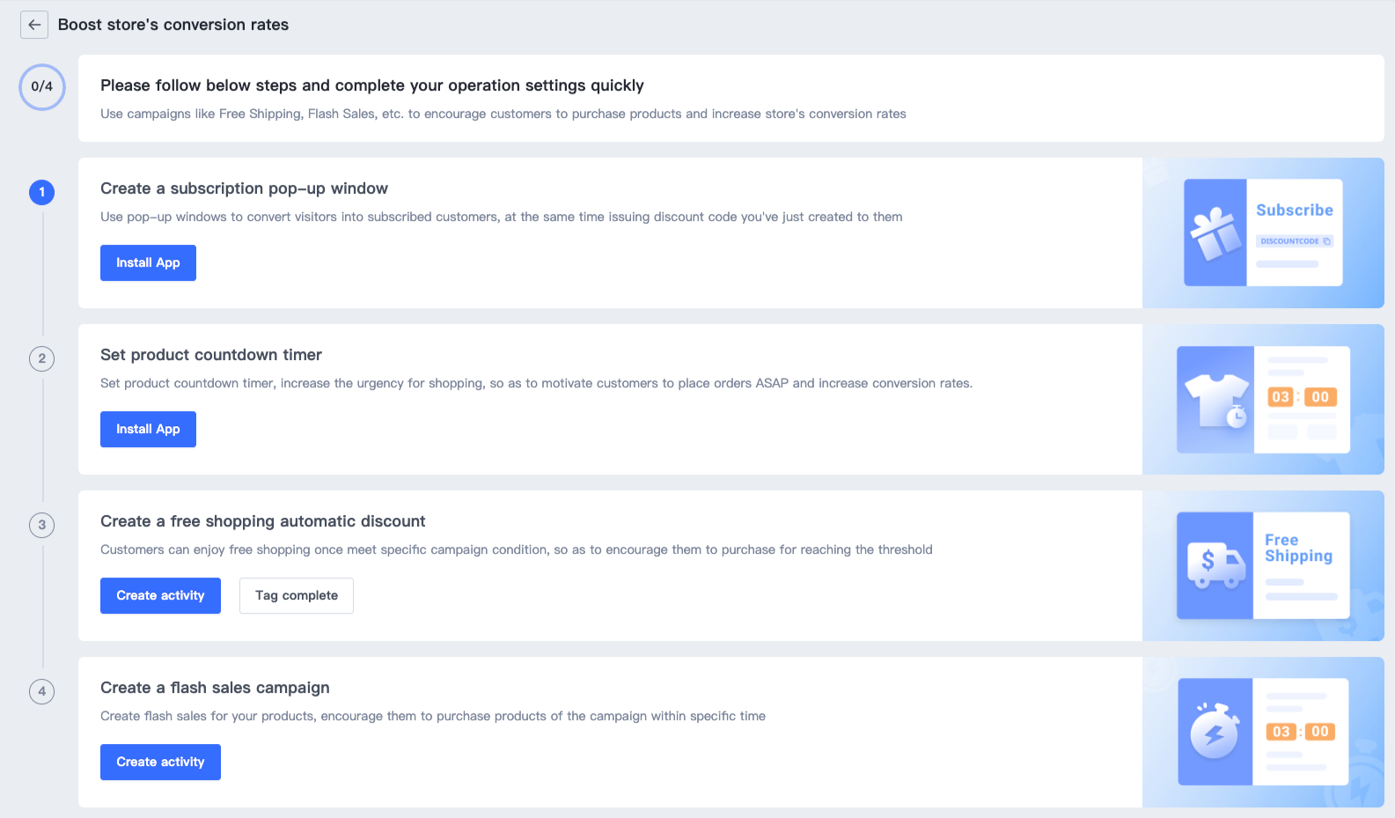1395x818 pixels.
Task: Click the DISCOUNTCODE copy icon
Action: pos(1326,241)
